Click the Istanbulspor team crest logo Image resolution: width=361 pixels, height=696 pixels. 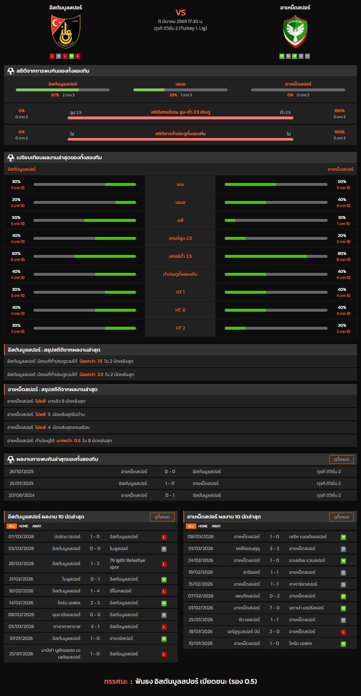[x=65, y=32]
